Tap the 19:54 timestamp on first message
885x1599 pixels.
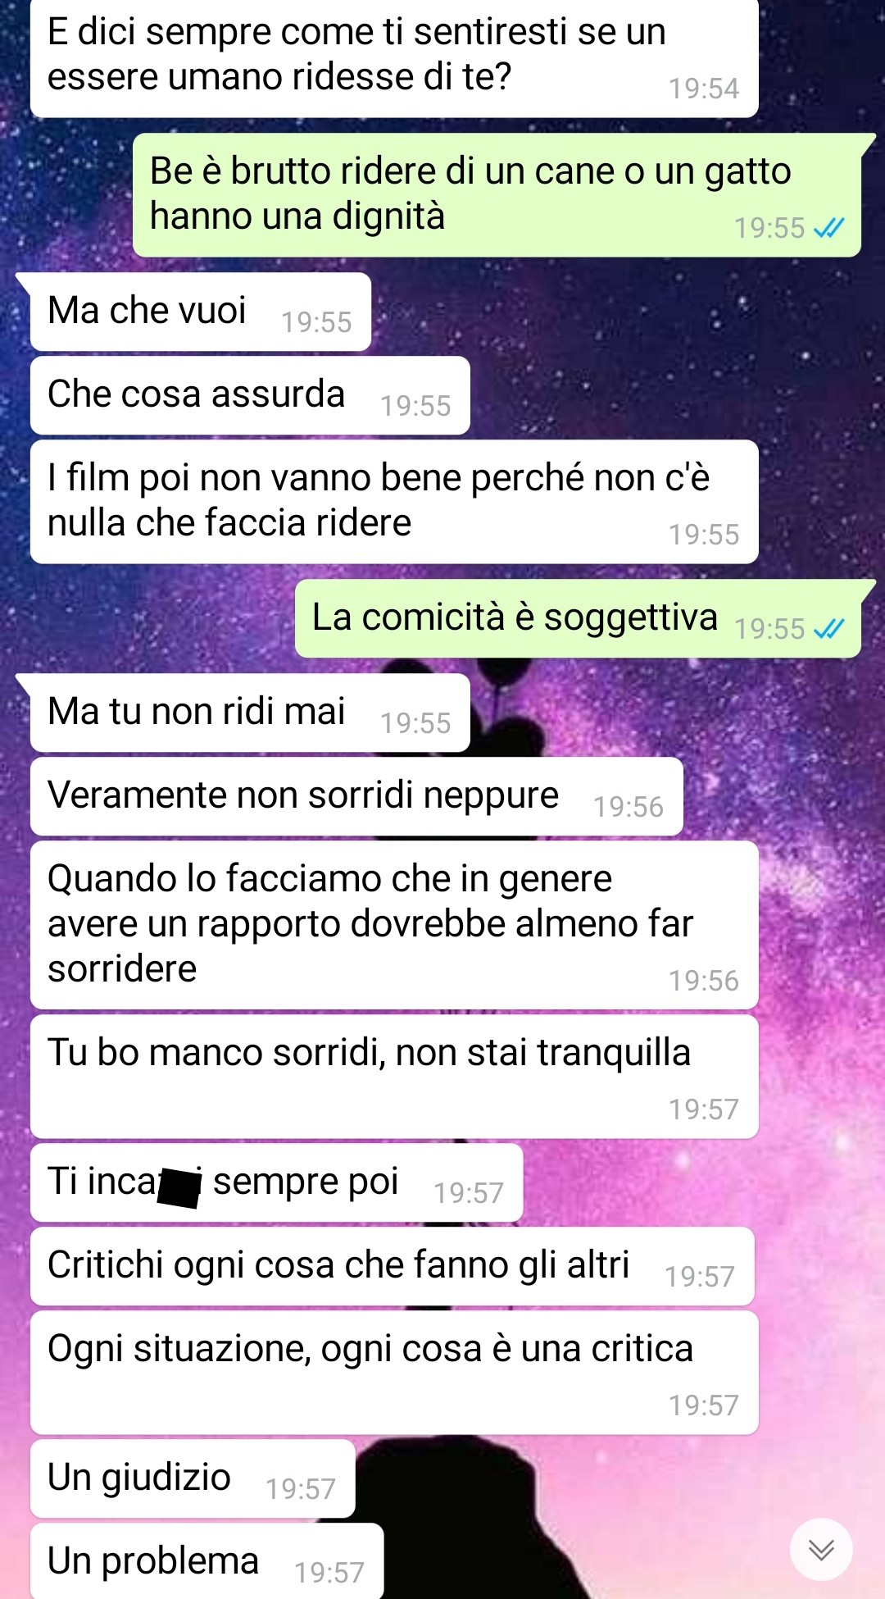coord(704,89)
